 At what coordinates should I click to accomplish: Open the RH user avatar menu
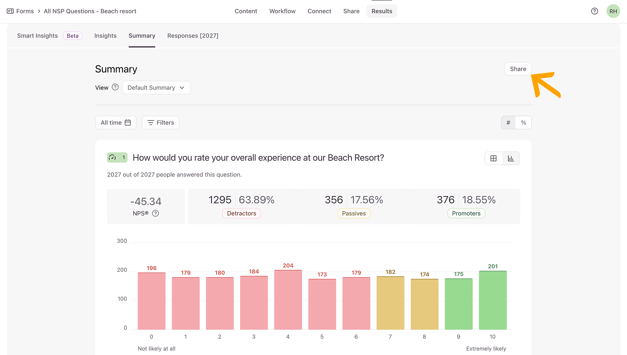pos(613,11)
